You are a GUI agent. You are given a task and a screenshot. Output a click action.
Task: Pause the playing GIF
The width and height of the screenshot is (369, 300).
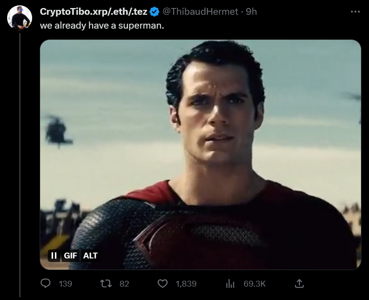(54, 256)
